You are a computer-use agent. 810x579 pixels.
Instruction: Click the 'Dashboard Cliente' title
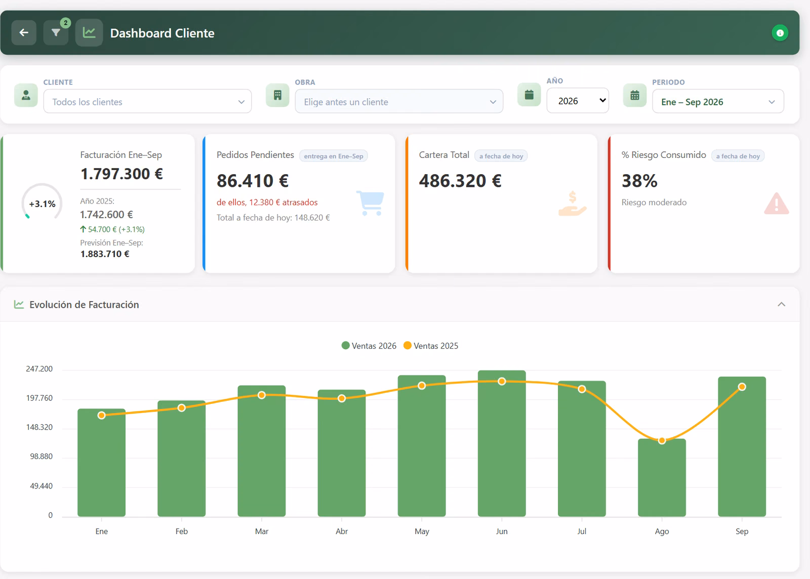163,33
